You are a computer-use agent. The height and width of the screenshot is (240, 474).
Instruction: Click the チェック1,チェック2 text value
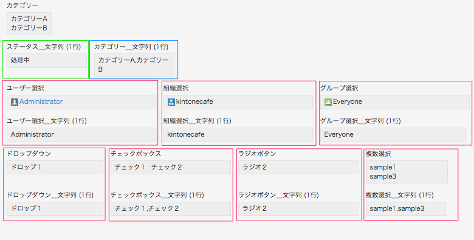tap(147, 208)
